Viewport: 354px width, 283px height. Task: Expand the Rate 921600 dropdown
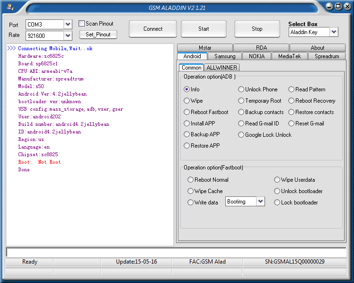(68, 35)
